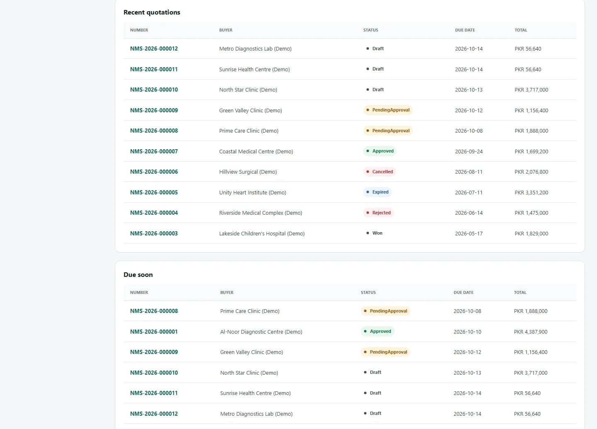
Task: Select buyer Hillview Surgical (Demo)
Action: pos(248,172)
